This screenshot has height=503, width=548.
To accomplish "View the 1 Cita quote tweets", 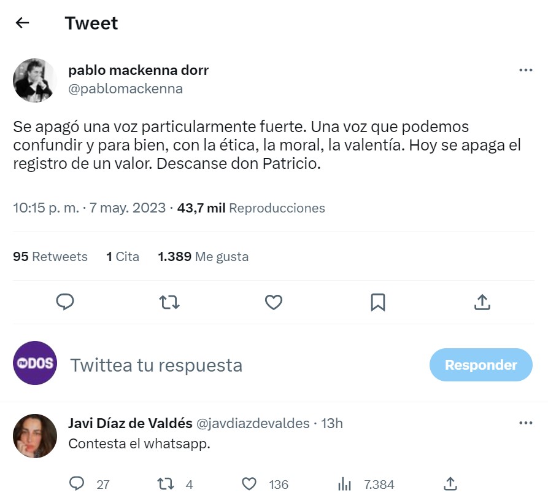I will pos(123,257).
